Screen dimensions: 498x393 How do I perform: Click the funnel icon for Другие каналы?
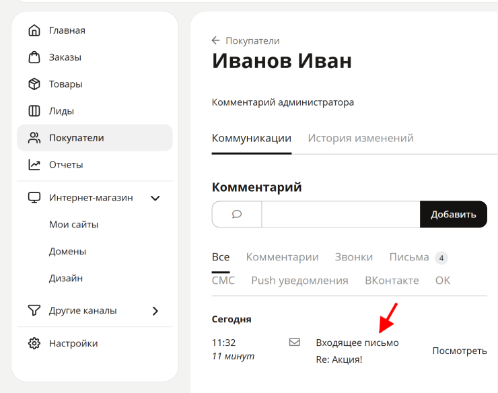point(34,310)
